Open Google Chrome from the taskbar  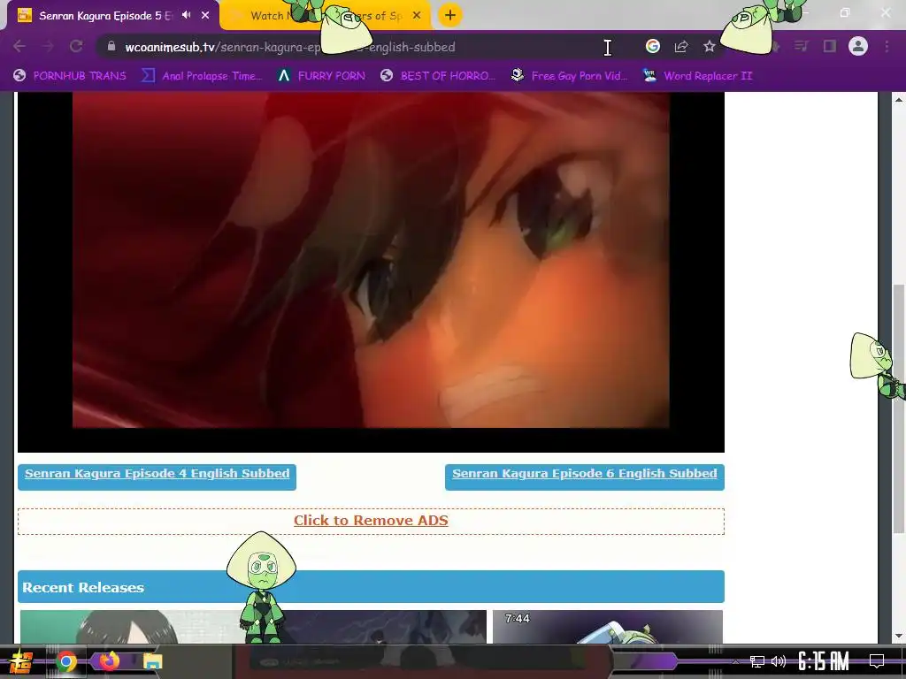point(65,661)
